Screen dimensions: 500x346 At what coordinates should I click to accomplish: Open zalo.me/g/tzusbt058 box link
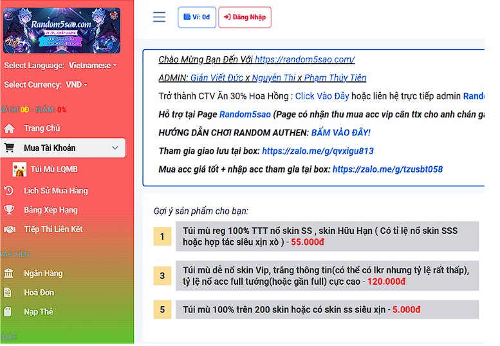tap(387, 169)
